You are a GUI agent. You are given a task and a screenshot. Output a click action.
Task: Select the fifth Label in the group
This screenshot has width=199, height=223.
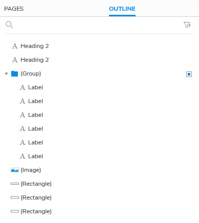35,142
